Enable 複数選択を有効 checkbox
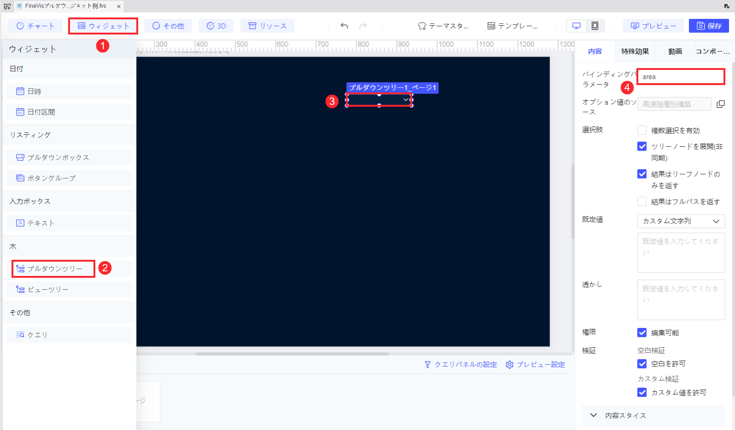 (642, 130)
